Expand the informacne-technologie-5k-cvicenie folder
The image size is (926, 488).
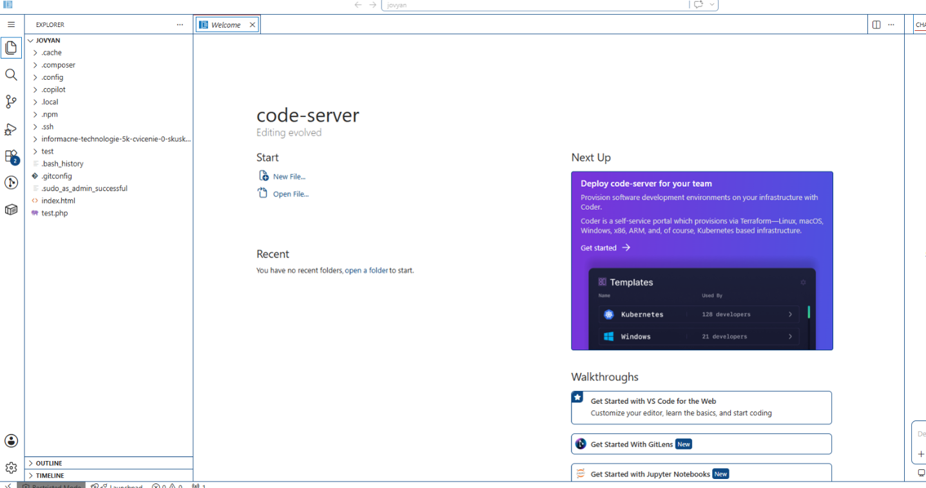[108, 139]
